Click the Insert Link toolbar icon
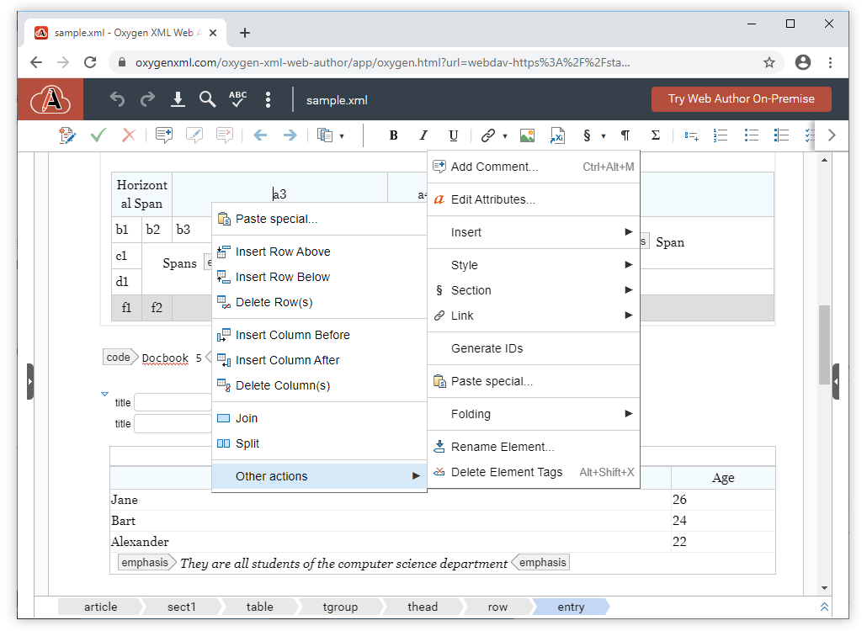The height and width of the screenshot is (631, 867). click(487, 135)
